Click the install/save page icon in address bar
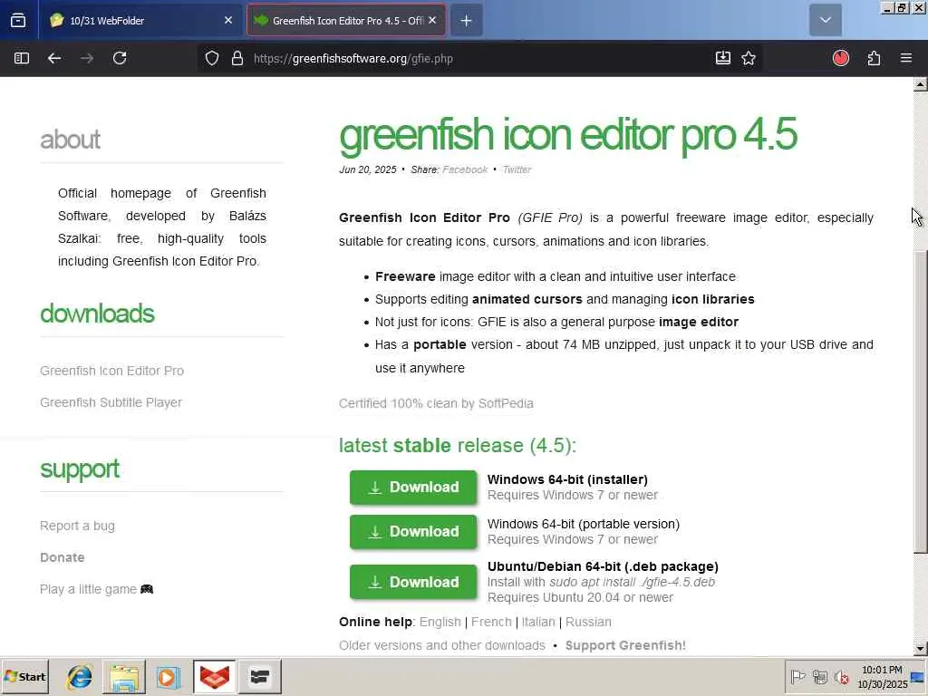928x696 pixels. coord(722,58)
